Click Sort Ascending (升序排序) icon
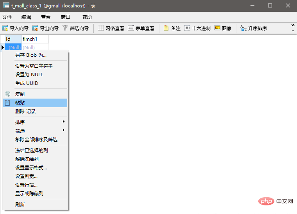Image resolution: width=297 pixels, height=214 pixels. (243, 28)
